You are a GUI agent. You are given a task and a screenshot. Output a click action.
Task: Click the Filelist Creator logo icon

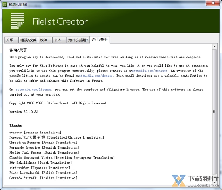18,21
